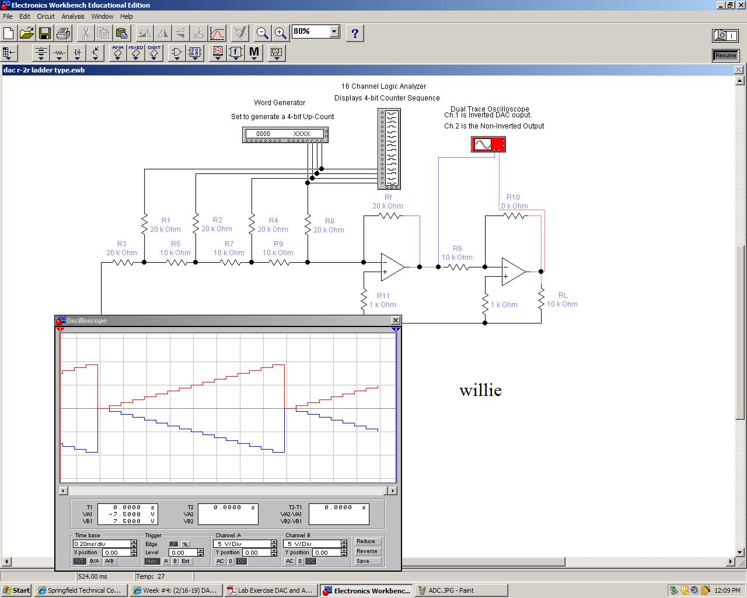Screen dimensions: 747x598
Task: Zoom out with magnifier minus icon
Action: click(x=263, y=33)
